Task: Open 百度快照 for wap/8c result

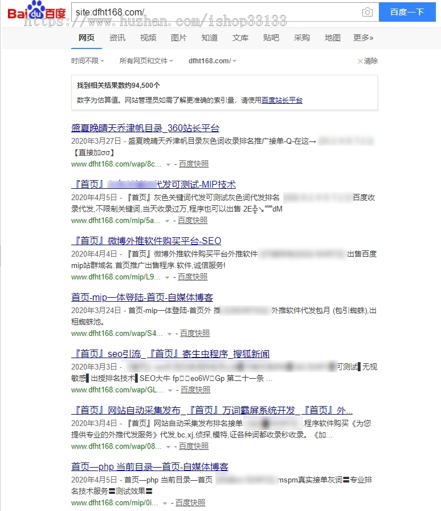Action: [194, 164]
